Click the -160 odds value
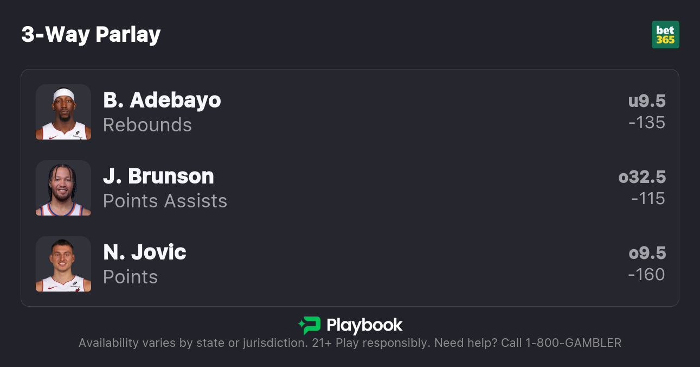The height and width of the screenshot is (367, 700). [646, 275]
